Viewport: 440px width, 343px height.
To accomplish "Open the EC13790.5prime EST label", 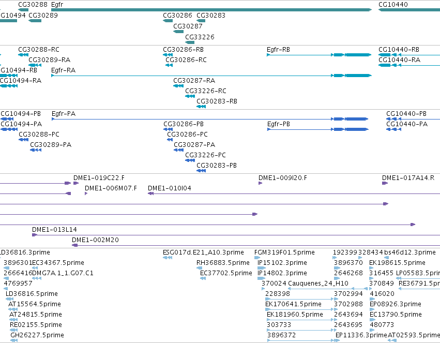I will pyautogui.click(x=396, y=315).
